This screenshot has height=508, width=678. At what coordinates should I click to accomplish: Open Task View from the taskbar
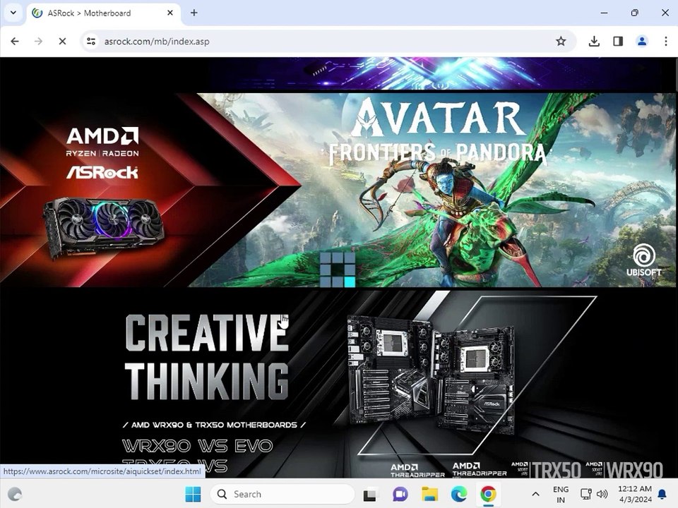(x=369, y=494)
